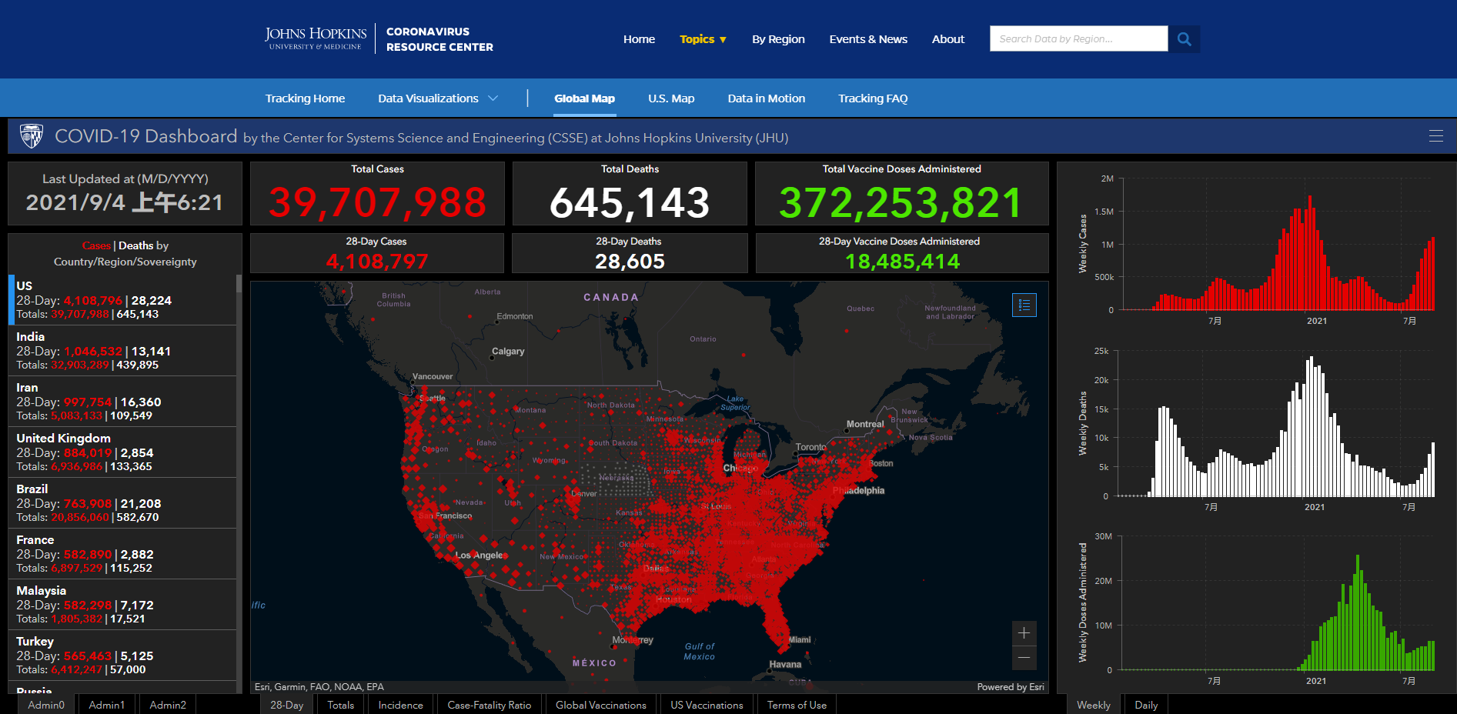Click the Total Deaths number 645,143
1457x714 pixels.
click(630, 202)
